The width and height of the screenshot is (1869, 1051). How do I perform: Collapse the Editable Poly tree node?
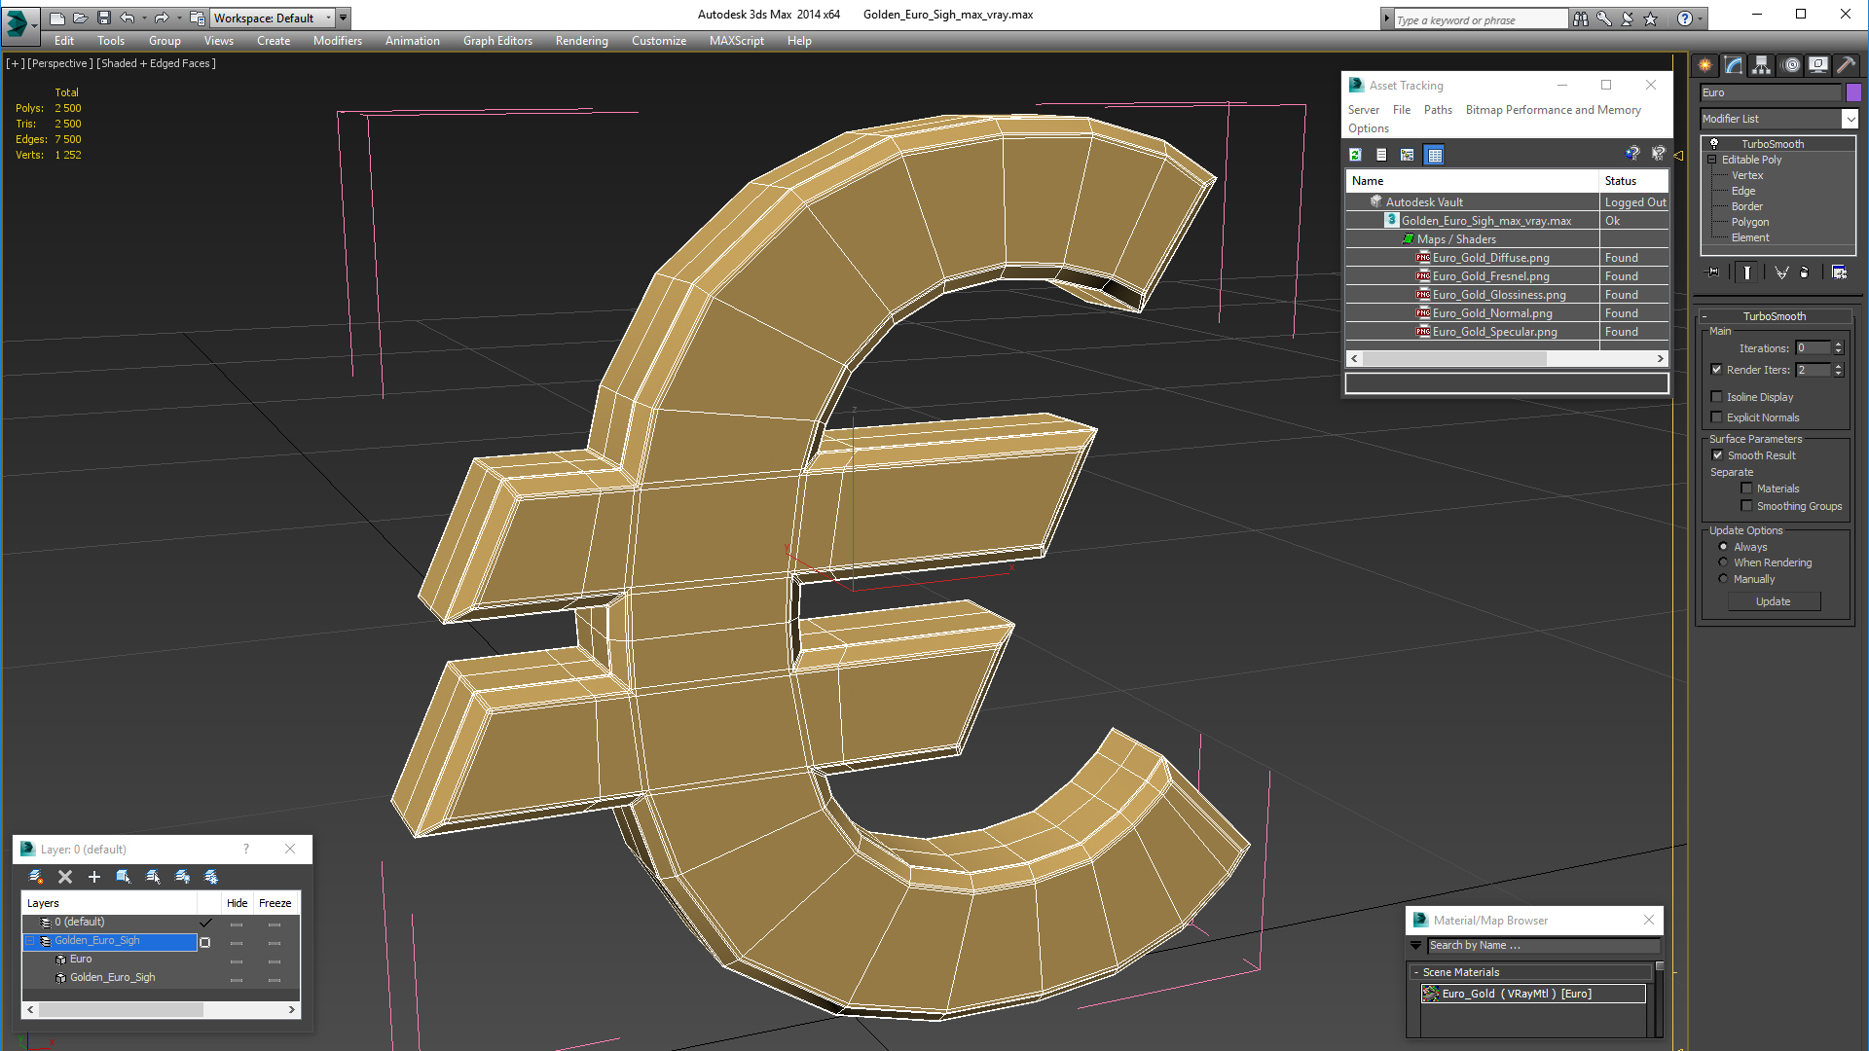click(x=1712, y=160)
